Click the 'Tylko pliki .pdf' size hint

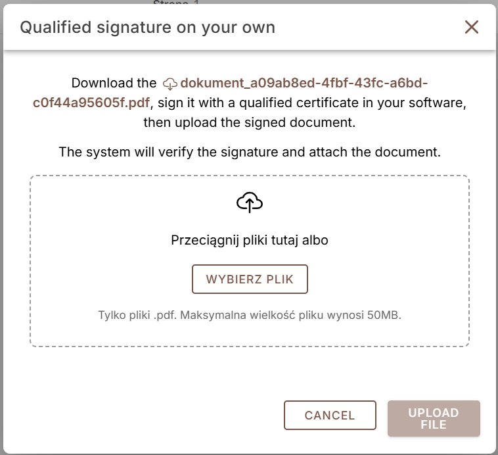250,315
